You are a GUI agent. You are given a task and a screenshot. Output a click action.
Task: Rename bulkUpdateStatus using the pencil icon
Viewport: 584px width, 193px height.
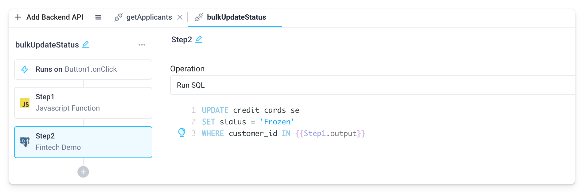click(85, 45)
